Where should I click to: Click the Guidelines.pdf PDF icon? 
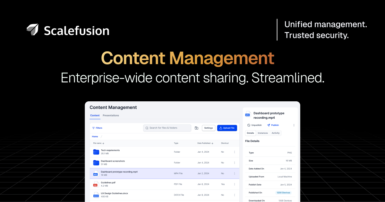(96, 184)
